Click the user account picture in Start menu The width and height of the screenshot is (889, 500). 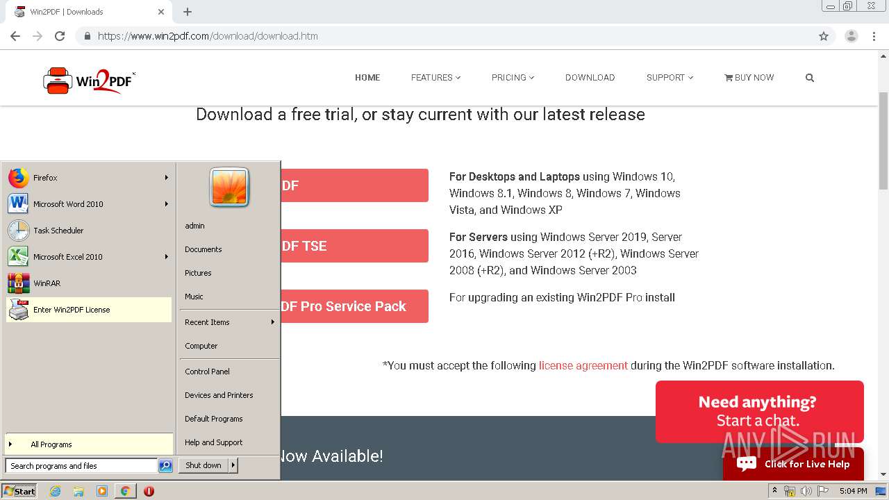coord(229,187)
